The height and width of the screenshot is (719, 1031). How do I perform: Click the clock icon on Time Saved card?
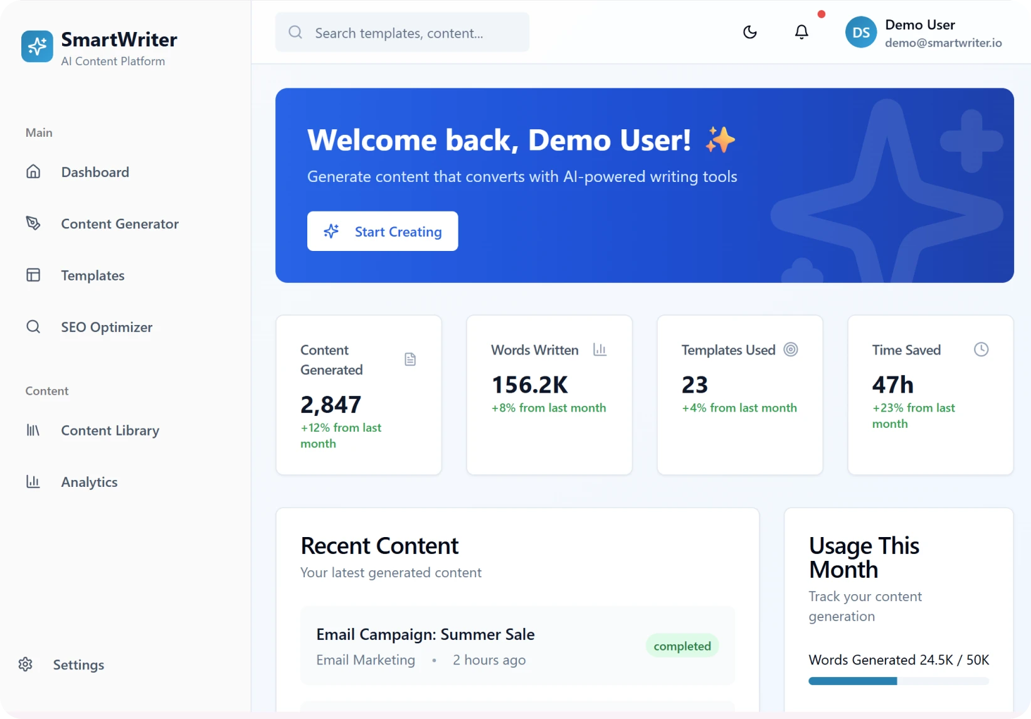pyautogui.click(x=981, y=349)
